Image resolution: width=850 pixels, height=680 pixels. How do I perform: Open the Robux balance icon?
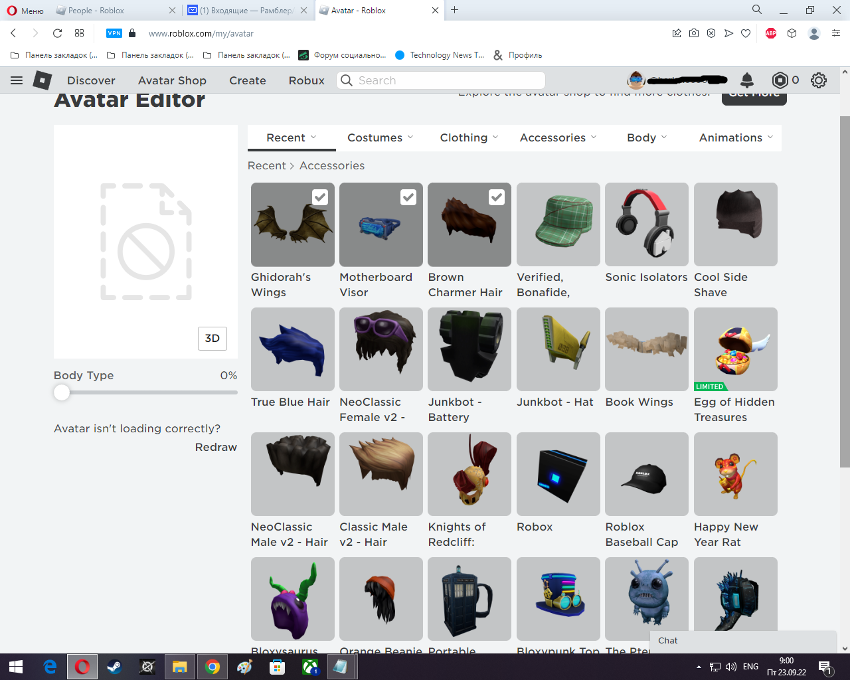(780, 80)
